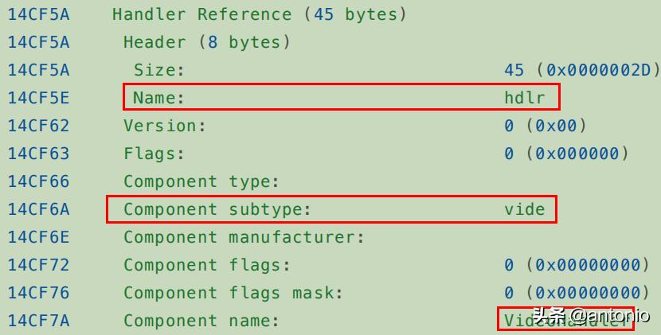Click the size value 45 (0x0000002D)
Screen dimensions: 661x335
(582, 70)
